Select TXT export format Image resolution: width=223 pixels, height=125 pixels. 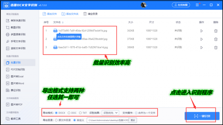pyautogui.click(x=80, y=113)
